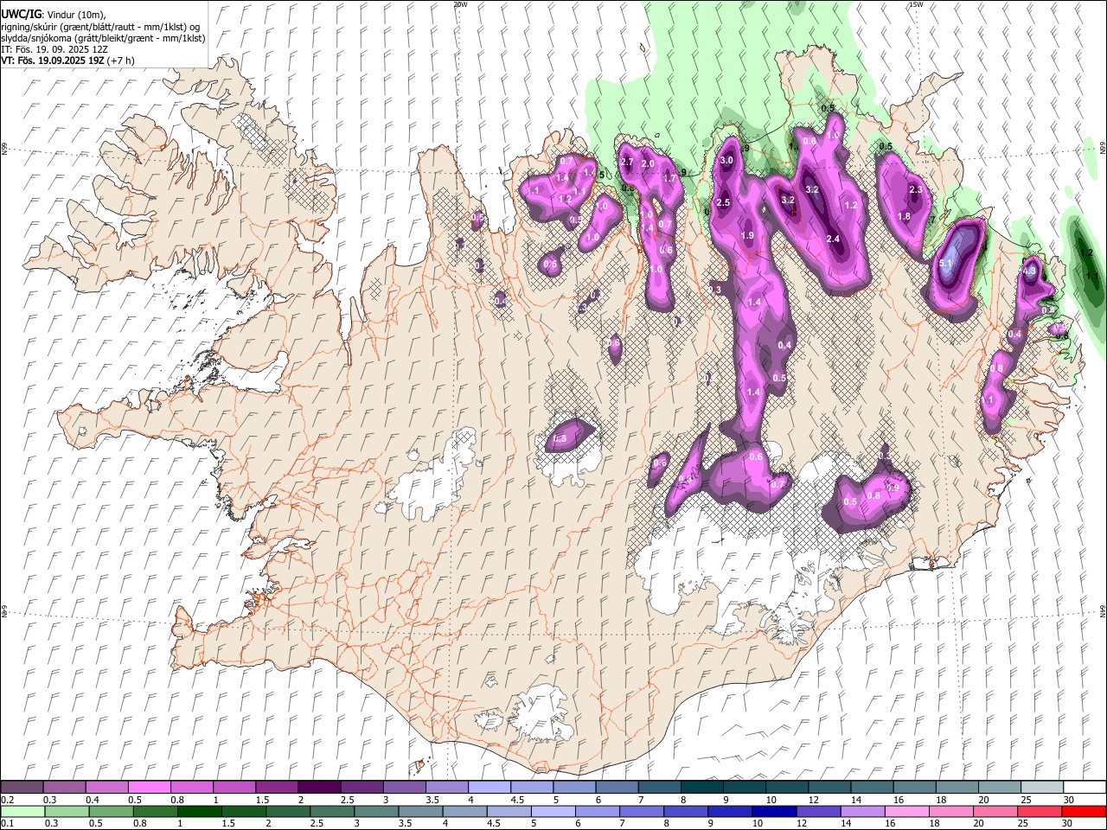Viewport: 1107px width, 830px height.
Task: Pick the bright pink swatch above 0.5 in top legend
Action: click(150, 787)
